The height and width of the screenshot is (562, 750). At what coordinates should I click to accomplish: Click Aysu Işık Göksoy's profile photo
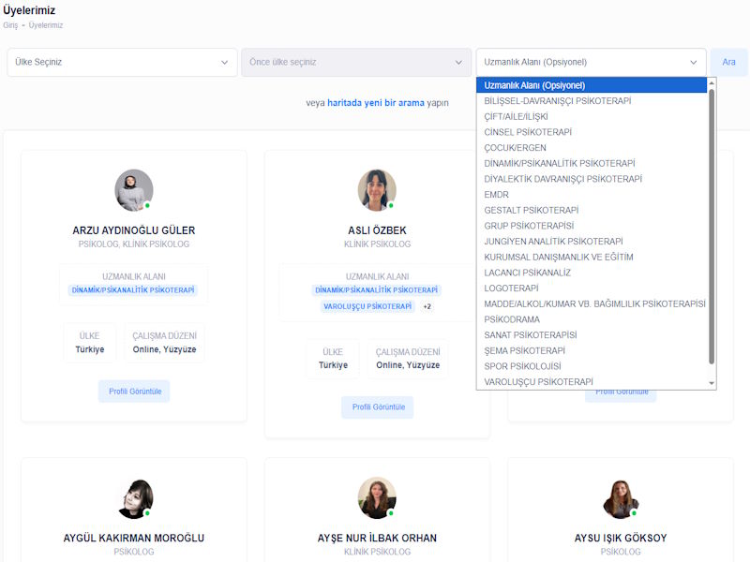[x=621, y=498]
